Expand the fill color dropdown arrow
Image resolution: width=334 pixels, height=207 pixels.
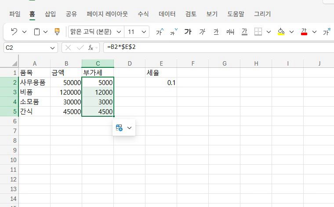pyautogui.click(x=291, y=32)
